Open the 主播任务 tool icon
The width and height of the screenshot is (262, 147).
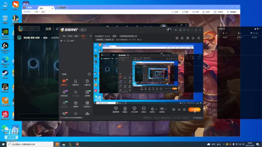coord(87,82)
